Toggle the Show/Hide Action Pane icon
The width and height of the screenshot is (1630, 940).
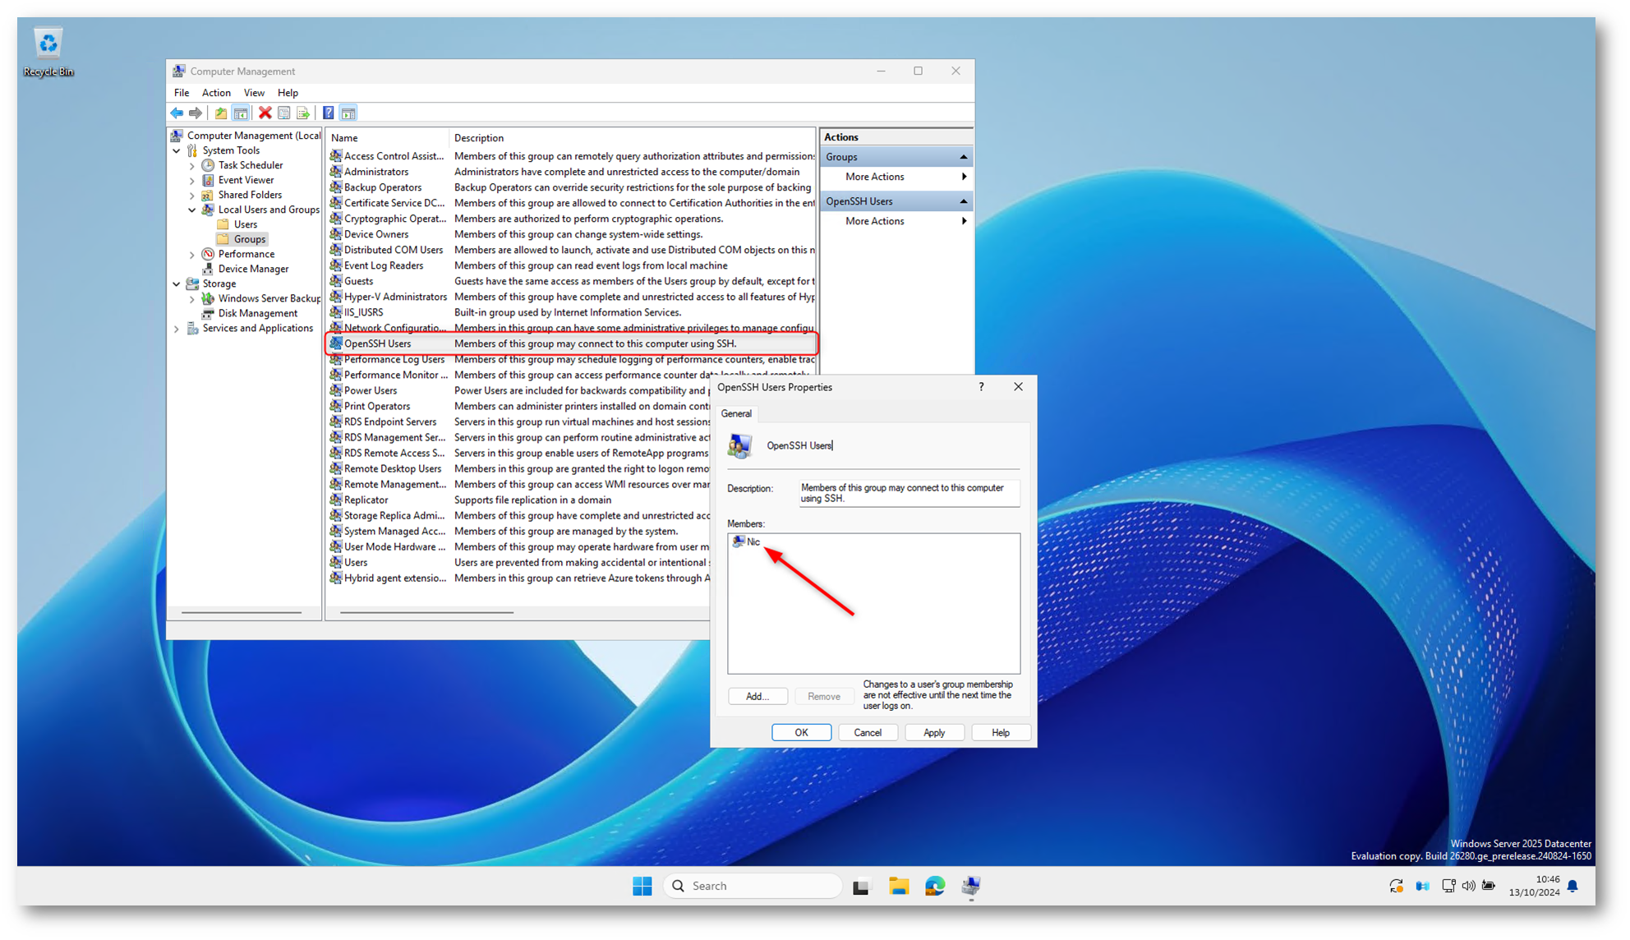point(348,113)
